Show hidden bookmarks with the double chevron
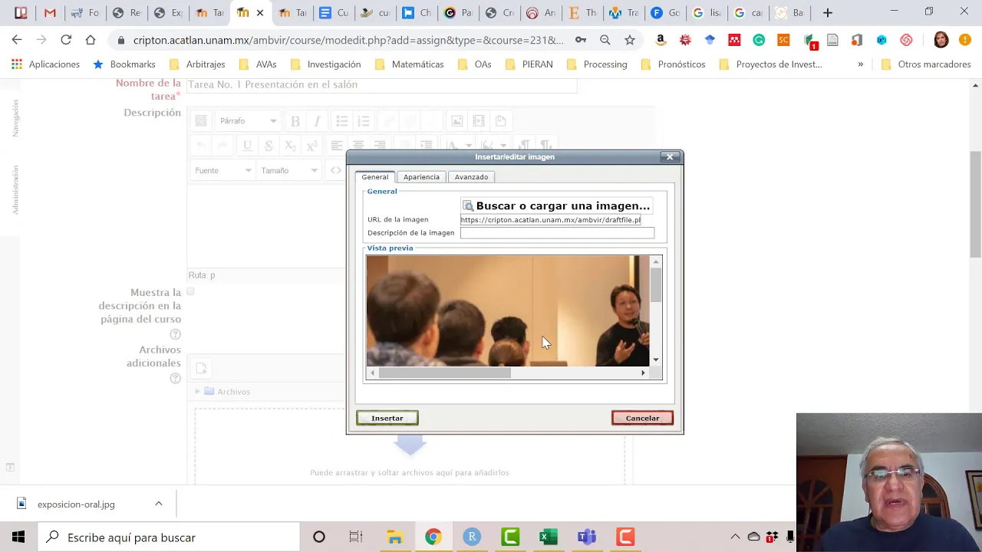Image resolution: width=982 pixels, height=552 pixels. click(860, 64)
